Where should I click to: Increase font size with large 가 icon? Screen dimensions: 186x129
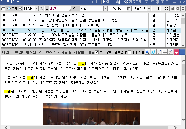(170, 52)
